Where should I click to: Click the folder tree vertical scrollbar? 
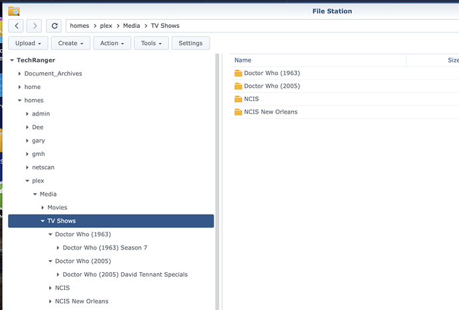(218, 181)
